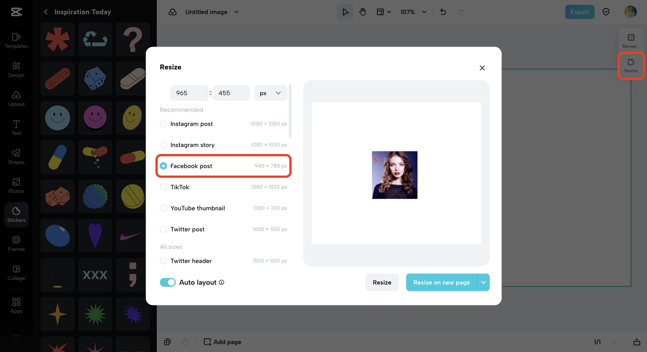Open the px unit dropdown
Screen dimensions: 647x352
point(270,93)
